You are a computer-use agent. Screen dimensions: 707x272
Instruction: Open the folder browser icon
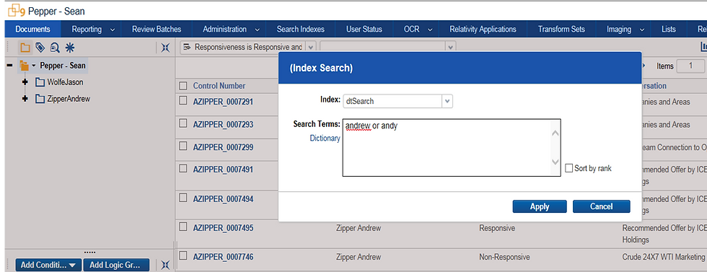pyautogui.click(x=25, y=48)
